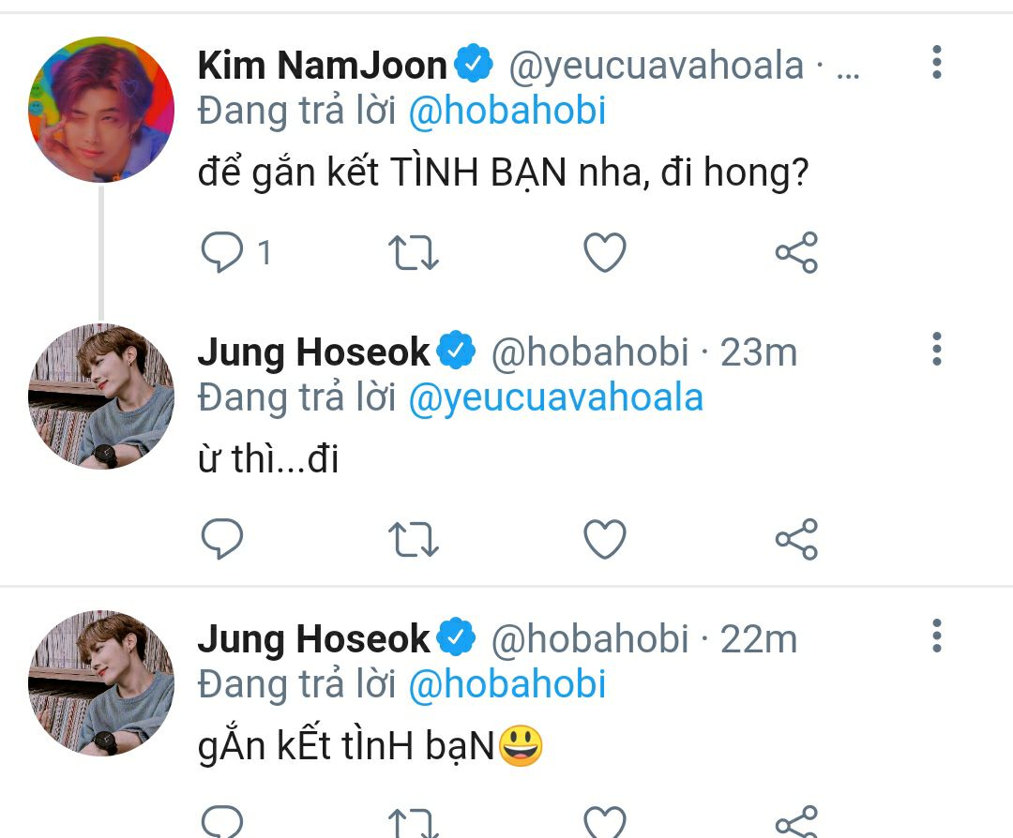This screenshot has height=838, width=1013.
Task: Open @hobahobi mention in the 22m tweet
Action: click(507, 683)
